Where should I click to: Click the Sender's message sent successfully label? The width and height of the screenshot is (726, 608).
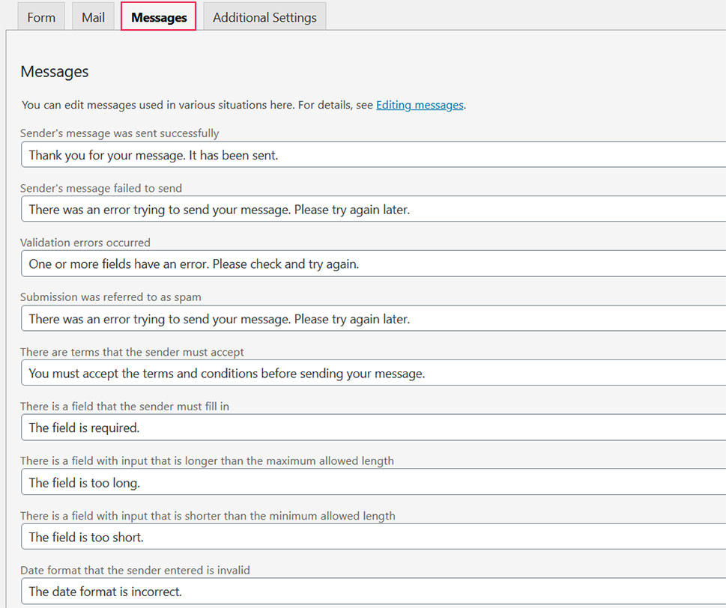[119, 133]
